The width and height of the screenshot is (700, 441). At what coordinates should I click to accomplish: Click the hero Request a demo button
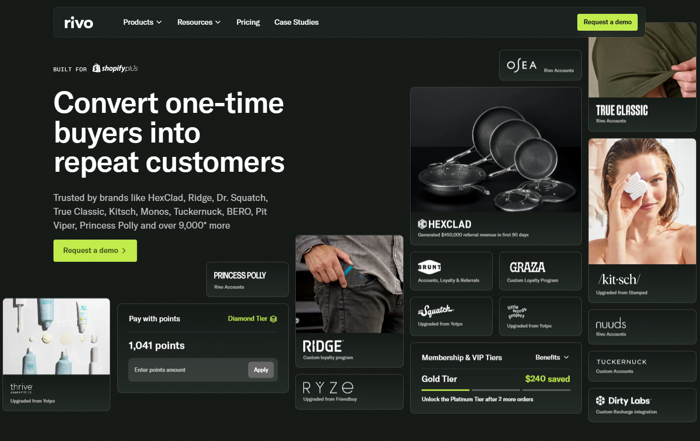click(95, 250)
